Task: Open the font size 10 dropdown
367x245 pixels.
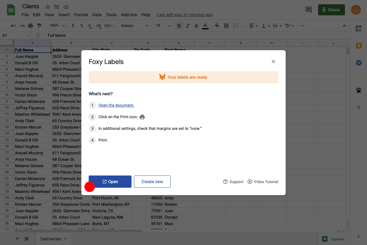Action: click(x=163, y=26)
